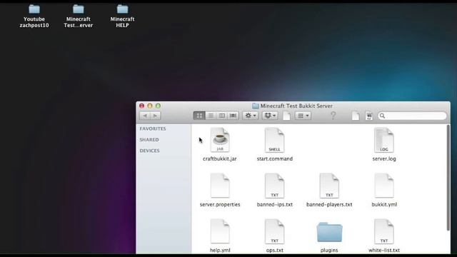Go forward with the Finder forward arrow
Image resolution: width=457 pixels, height=257 pixels.
pos(156,116)
